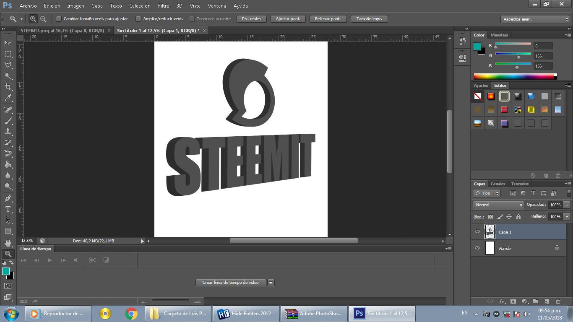Viewport: 573px width, 322px height.
Task: Open the Archivo menu
Action: (x=28, y=6)
